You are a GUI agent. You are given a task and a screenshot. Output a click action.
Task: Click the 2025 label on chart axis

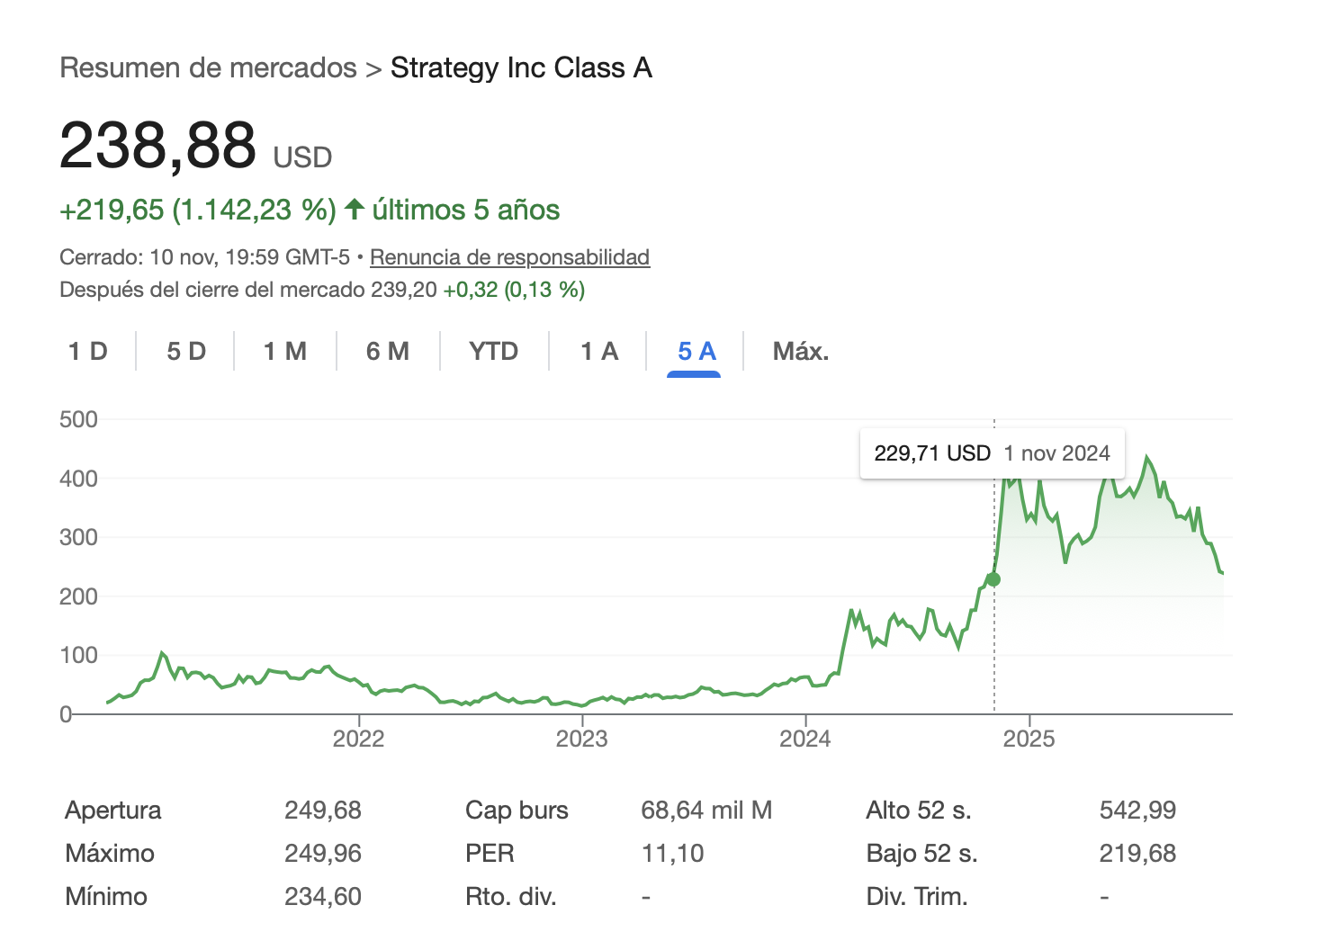click(1029, 739)
